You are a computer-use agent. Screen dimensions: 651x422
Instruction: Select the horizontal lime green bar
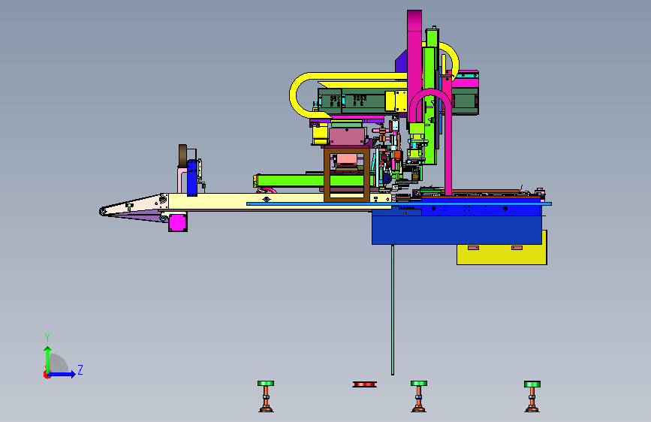pyautogui.click(x=315, y=181)
